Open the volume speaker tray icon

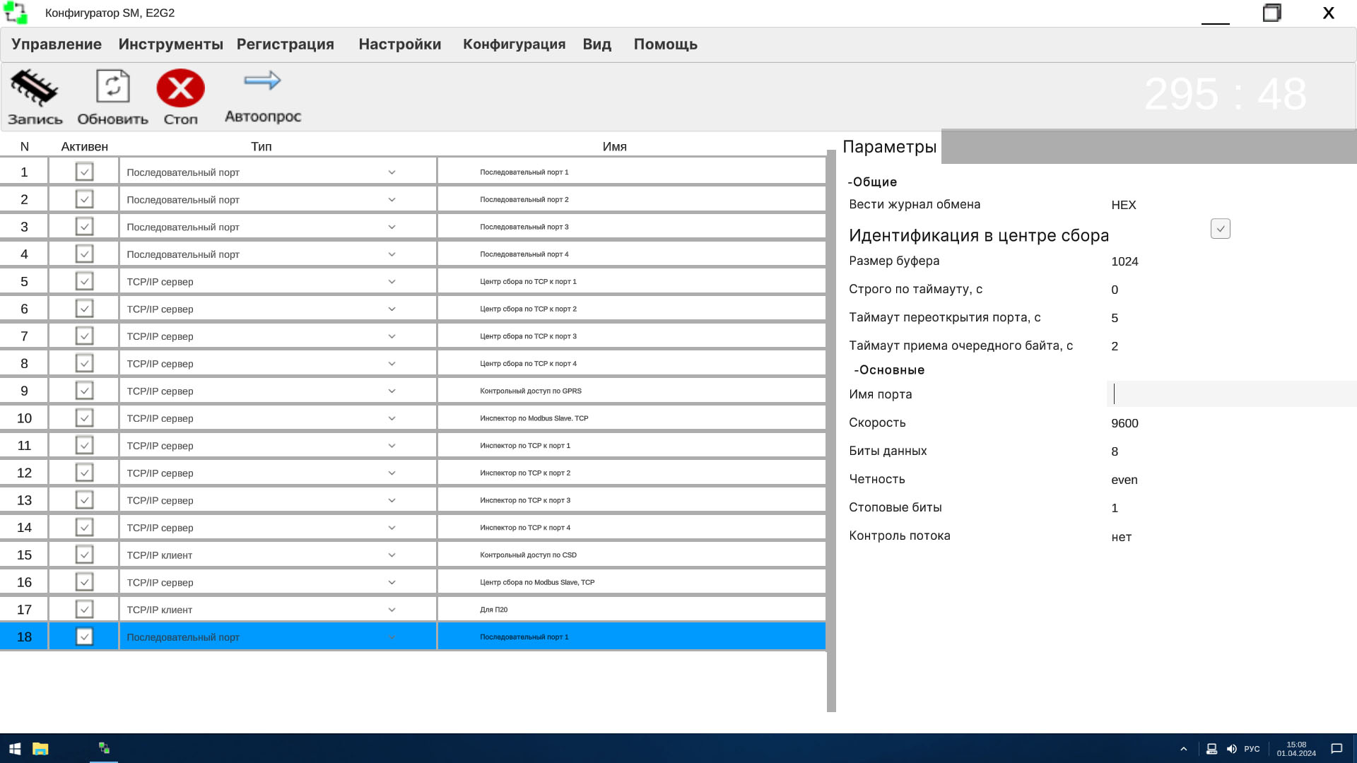pyautogui.click(x=1231, y=749)
